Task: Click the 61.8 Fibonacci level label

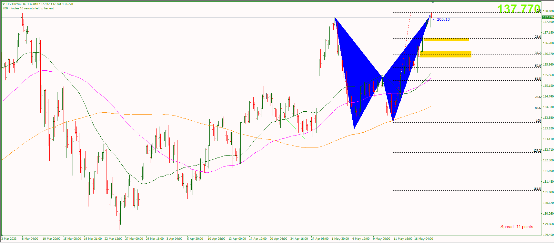Action: pyautogui.click(x=538, y=79)
